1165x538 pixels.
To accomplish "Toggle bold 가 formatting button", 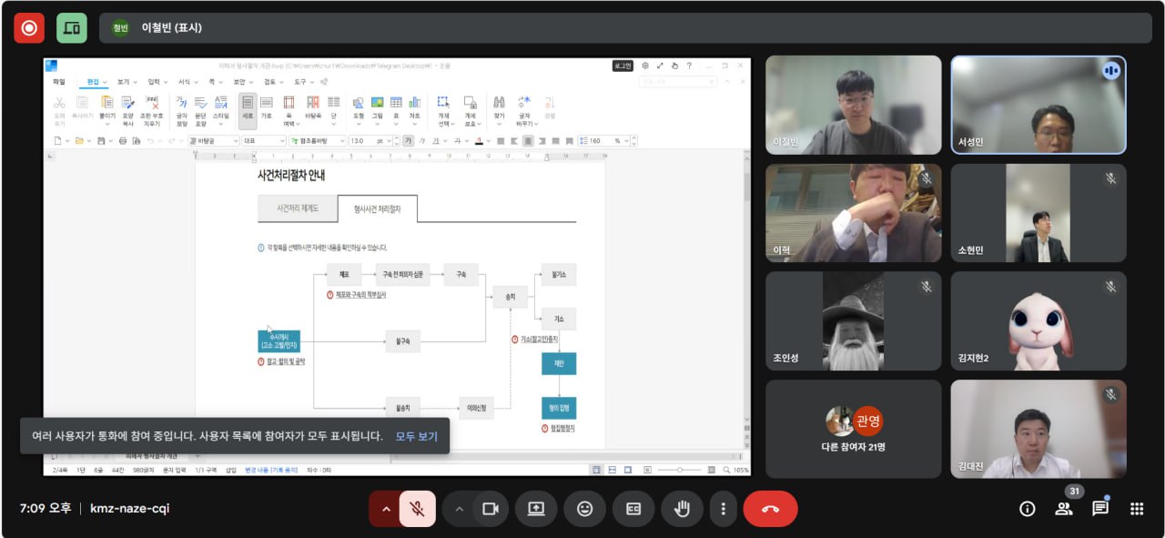I will click(x=408, y=141).
